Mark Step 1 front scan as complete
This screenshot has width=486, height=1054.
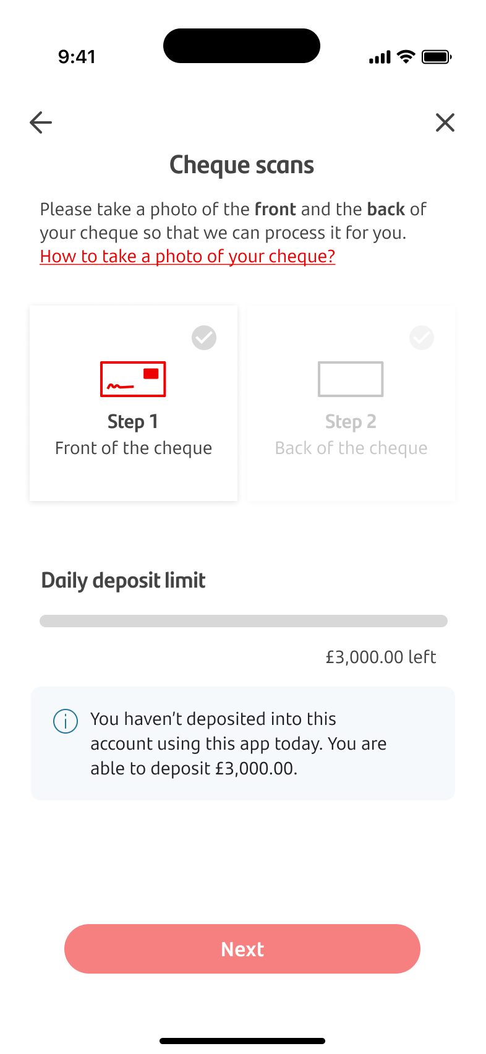point(204,338)
